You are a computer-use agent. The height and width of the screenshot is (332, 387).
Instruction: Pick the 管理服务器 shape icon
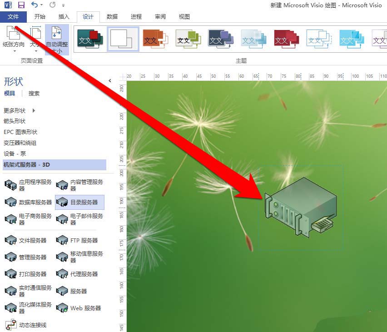point(10,257)
